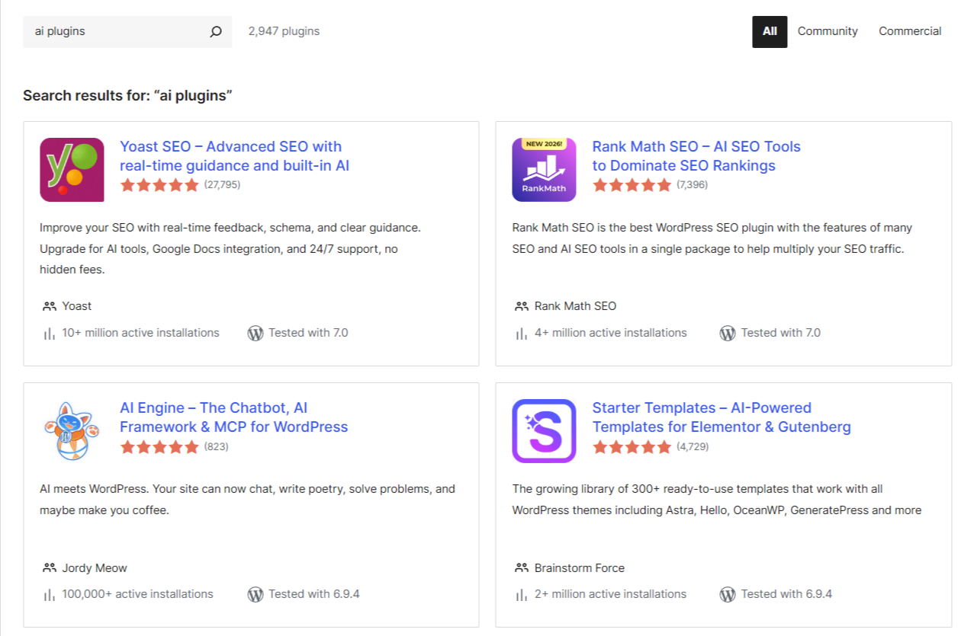Click the author icon beside Yoast
Screen dimensions: 974x636
pyautogui.click(x=50, y=306)
